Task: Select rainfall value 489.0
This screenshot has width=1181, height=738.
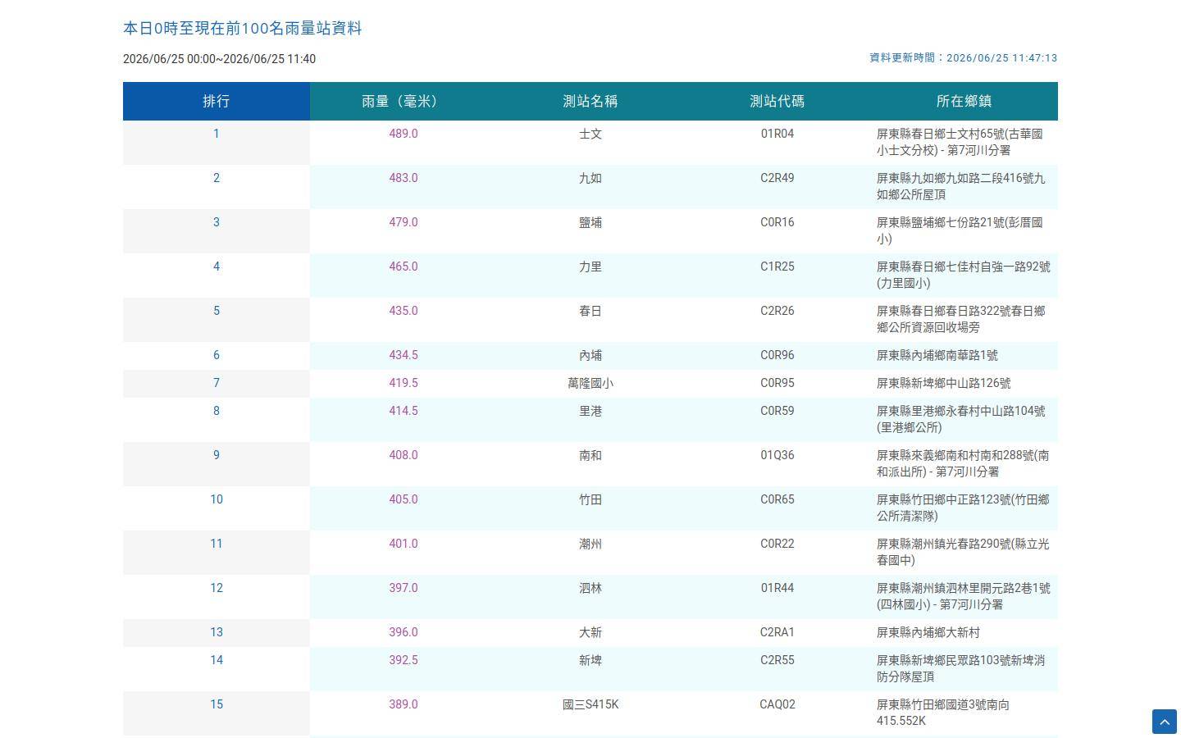Action: pos(404,134)
